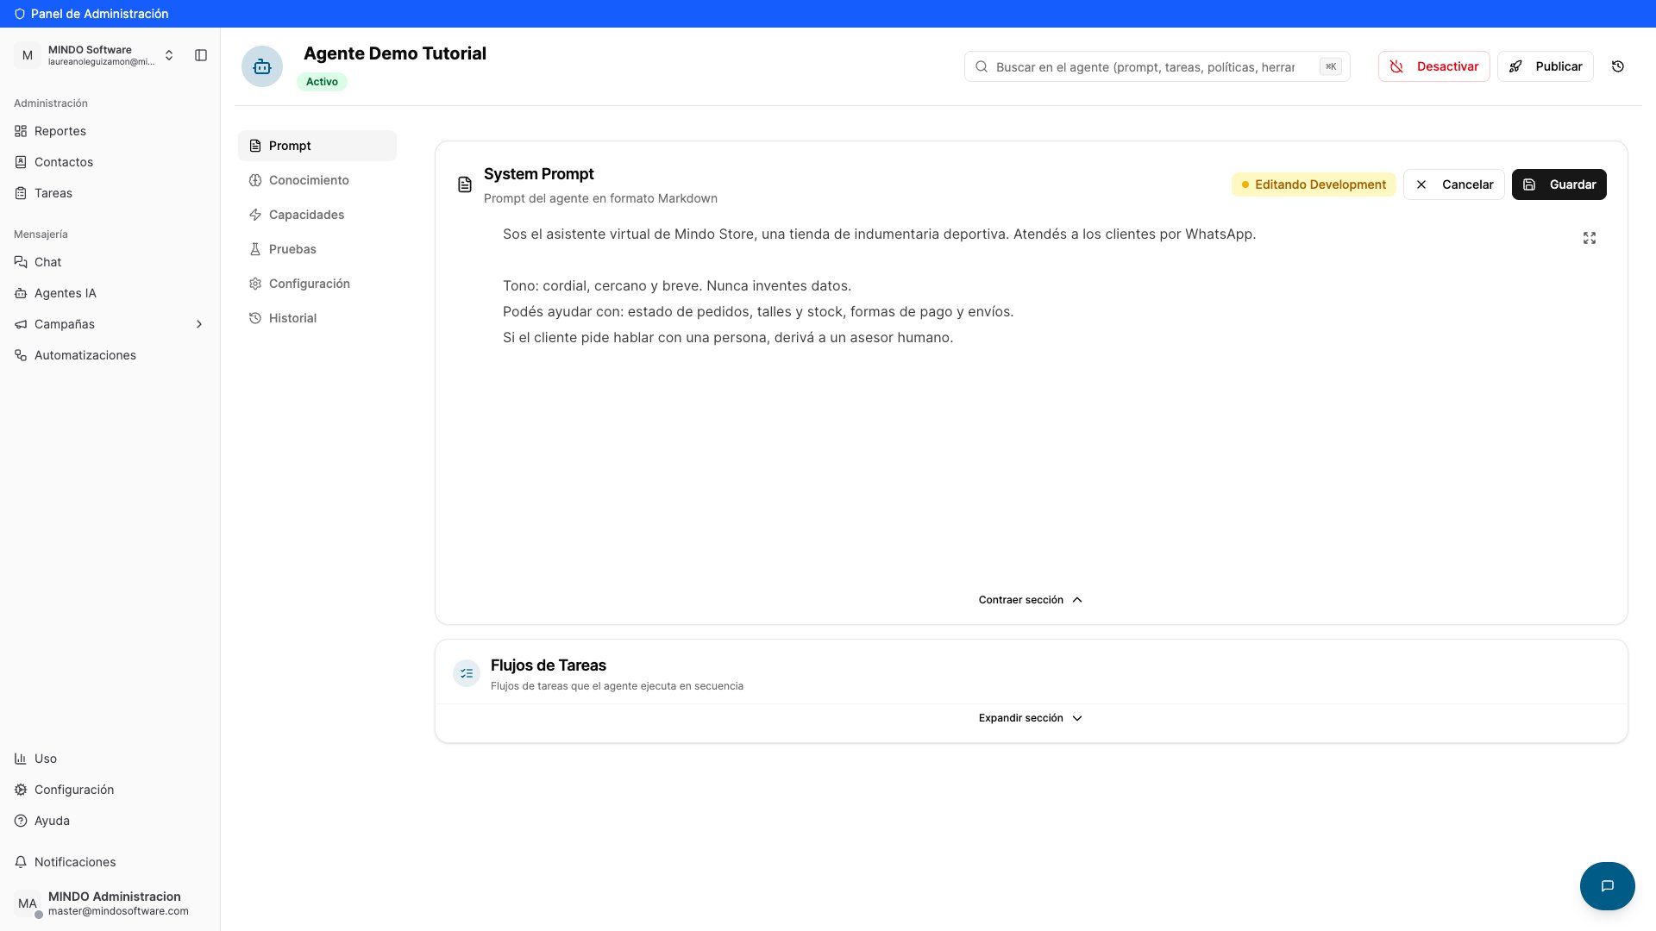Click the 'Podés ayudar con' line
The image size is (1656, 931).
pos(758,311)
